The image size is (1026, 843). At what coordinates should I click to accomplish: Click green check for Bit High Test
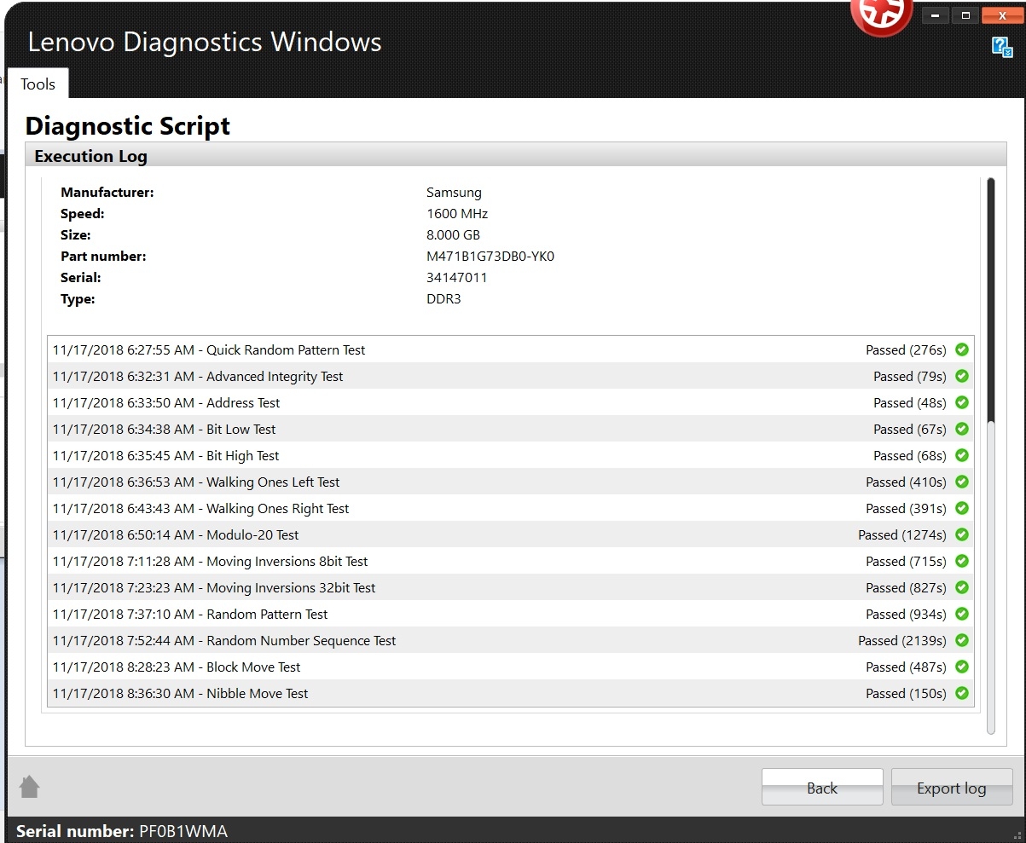[x=962, y=455]
